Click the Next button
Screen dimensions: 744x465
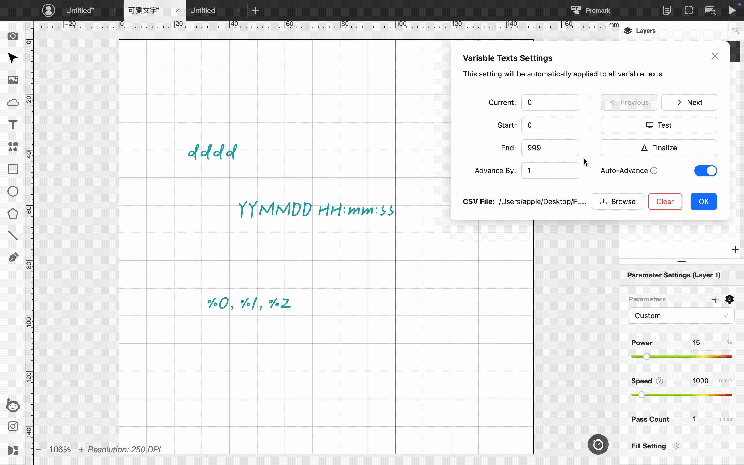pyautogui.click(x=689, y=102)
